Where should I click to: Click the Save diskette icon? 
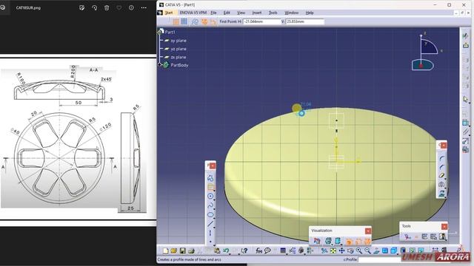pyautogui.click(x=183, y=250)
